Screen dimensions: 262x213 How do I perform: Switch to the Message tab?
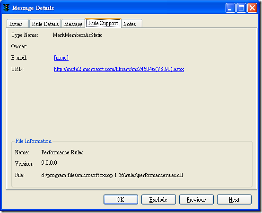tap(73, 24)
